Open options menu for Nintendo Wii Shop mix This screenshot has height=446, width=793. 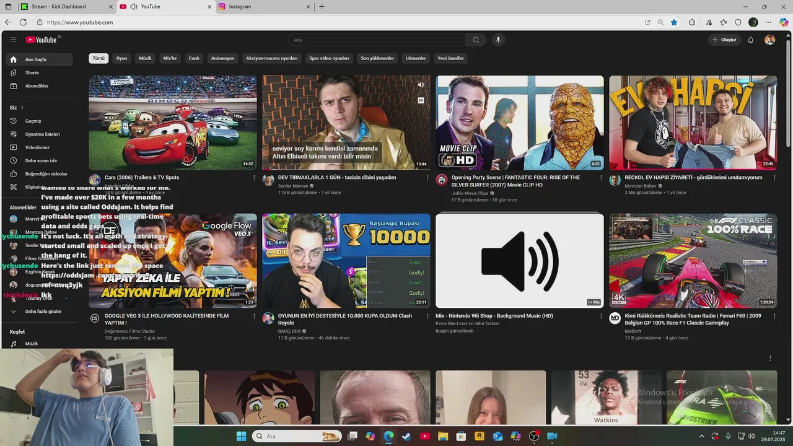pos(601,316)
